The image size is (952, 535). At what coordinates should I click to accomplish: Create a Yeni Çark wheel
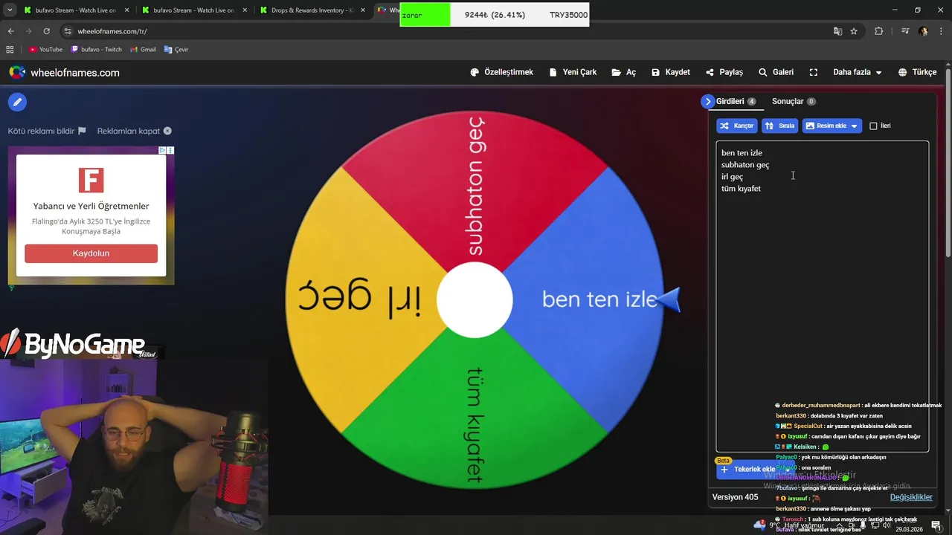pos(573,72)
